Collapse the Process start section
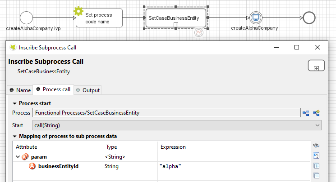336x182 pixels. pyautogui.click(x=14, y=103)
